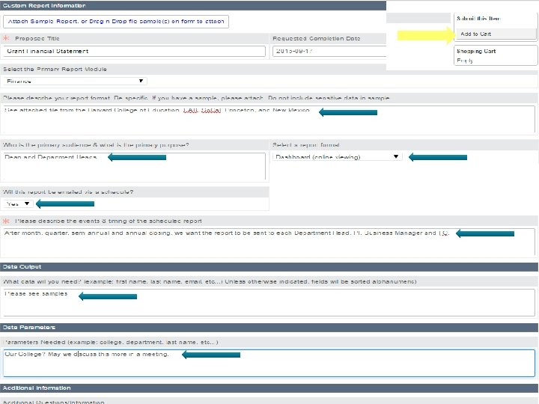Screen dimensions: 539x404
Task: Click the data needed text area
Action: [269, 302]
